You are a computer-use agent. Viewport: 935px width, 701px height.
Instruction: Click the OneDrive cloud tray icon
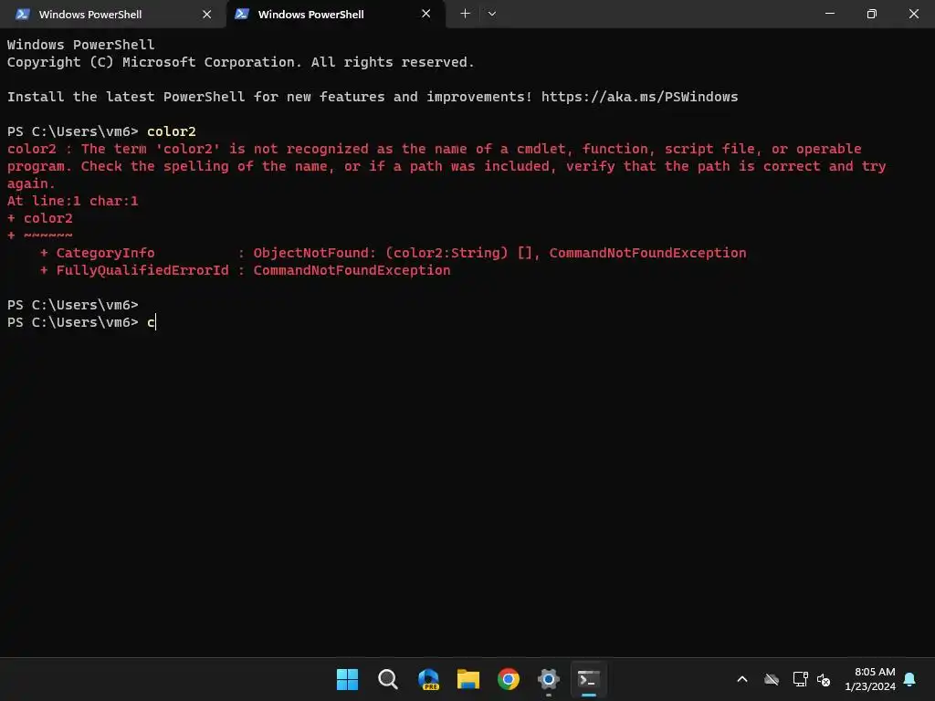(772, 679)
